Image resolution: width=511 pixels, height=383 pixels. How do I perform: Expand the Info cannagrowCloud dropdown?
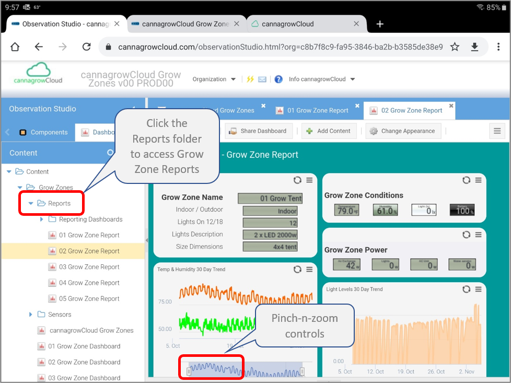322,79
